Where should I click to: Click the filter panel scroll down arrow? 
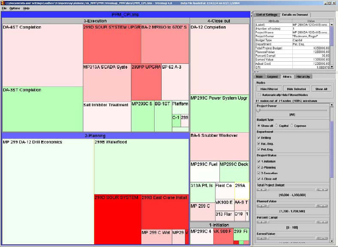click(332, 242)
